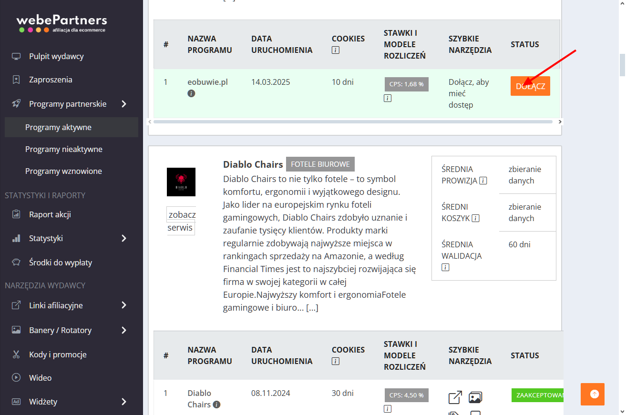Click info icon next to ŚREDNIA PROWIZJA
626x415 pixels.
point(483,181)
